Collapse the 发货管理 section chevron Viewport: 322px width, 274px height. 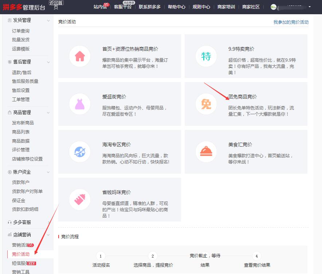(48, 20)
